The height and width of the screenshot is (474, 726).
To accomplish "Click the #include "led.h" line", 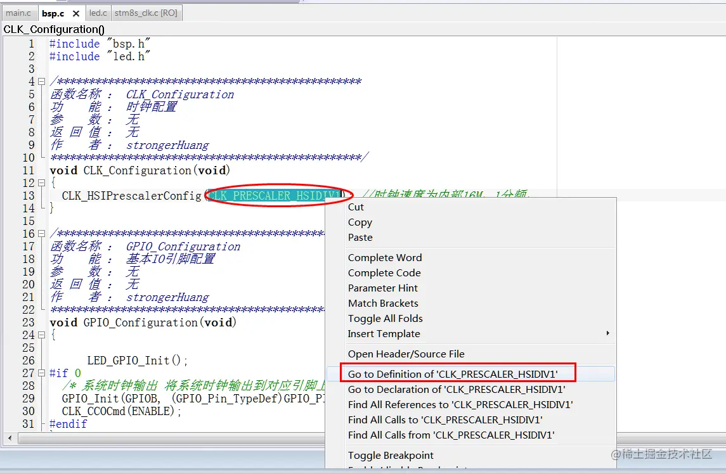I will [100, 56].
